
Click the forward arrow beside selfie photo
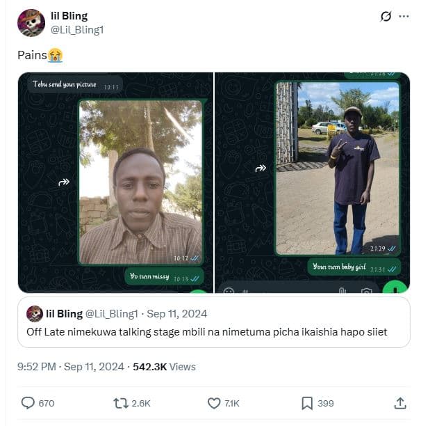pyautogui.click(x=64, y=182)
